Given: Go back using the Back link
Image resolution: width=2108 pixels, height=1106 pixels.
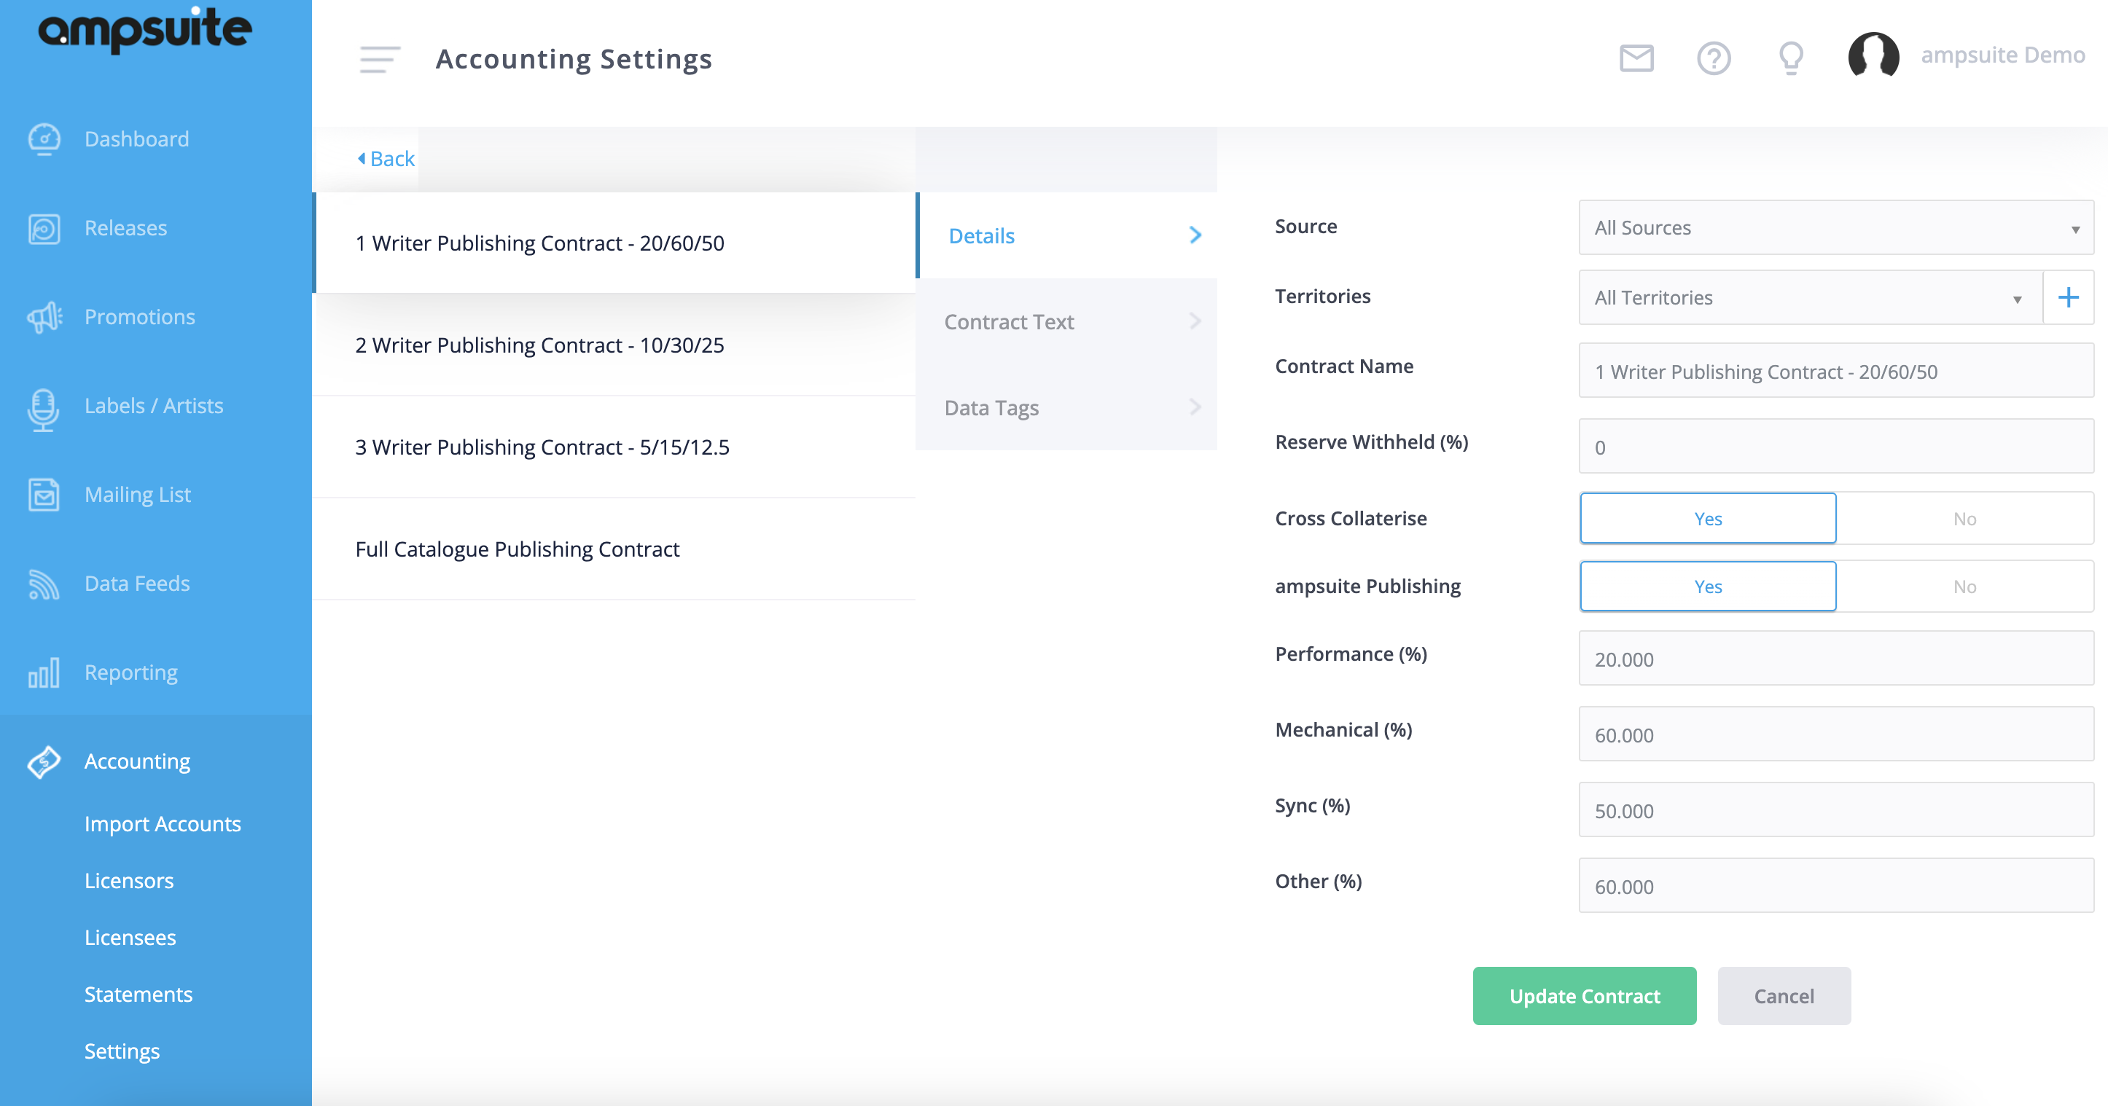Looking at the screenshot, I should tap(386, 159).
